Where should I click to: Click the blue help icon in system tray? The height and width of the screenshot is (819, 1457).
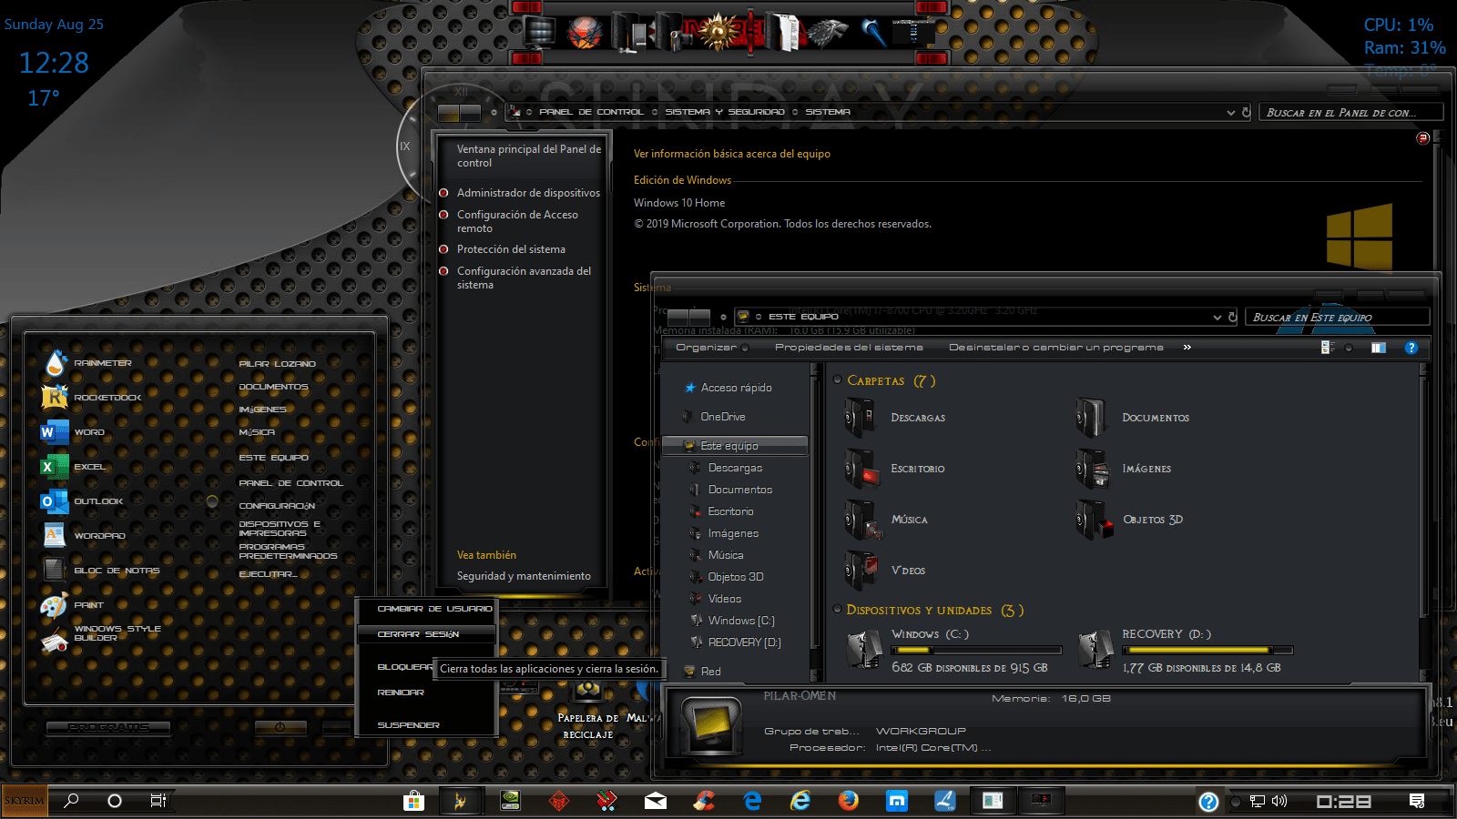[x=1208, y=802]
